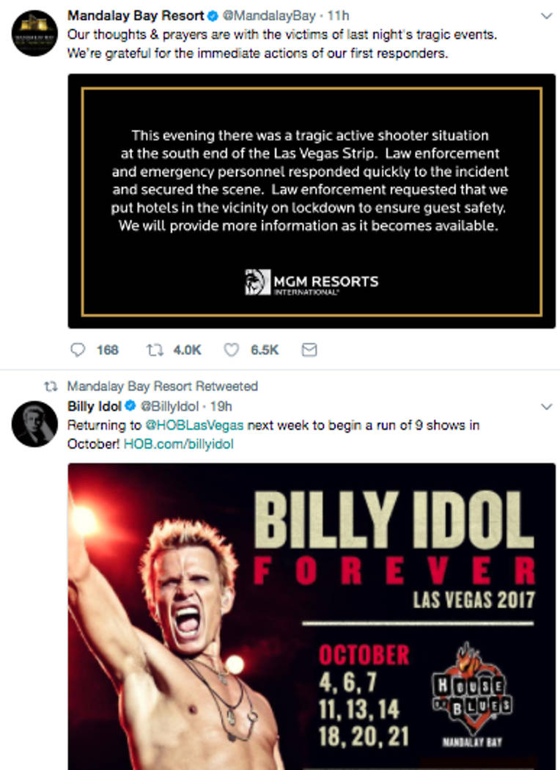Expand Billy Idol tweet options chevron
This screenshot has height=770, width=560.
(546, 406)
